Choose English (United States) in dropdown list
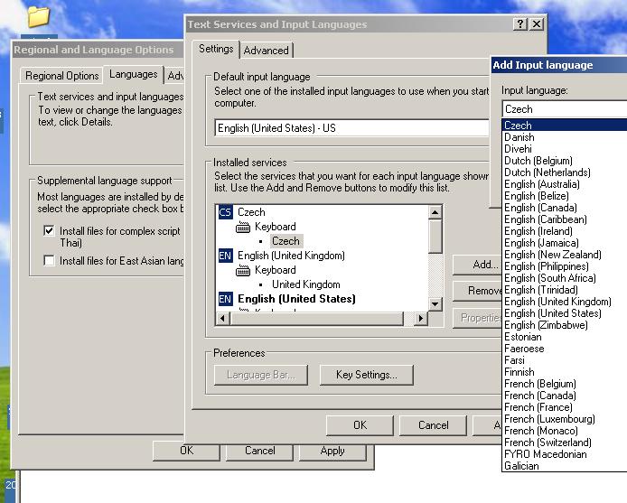This screenshot has height=503, width=627. tap(565, 313)
